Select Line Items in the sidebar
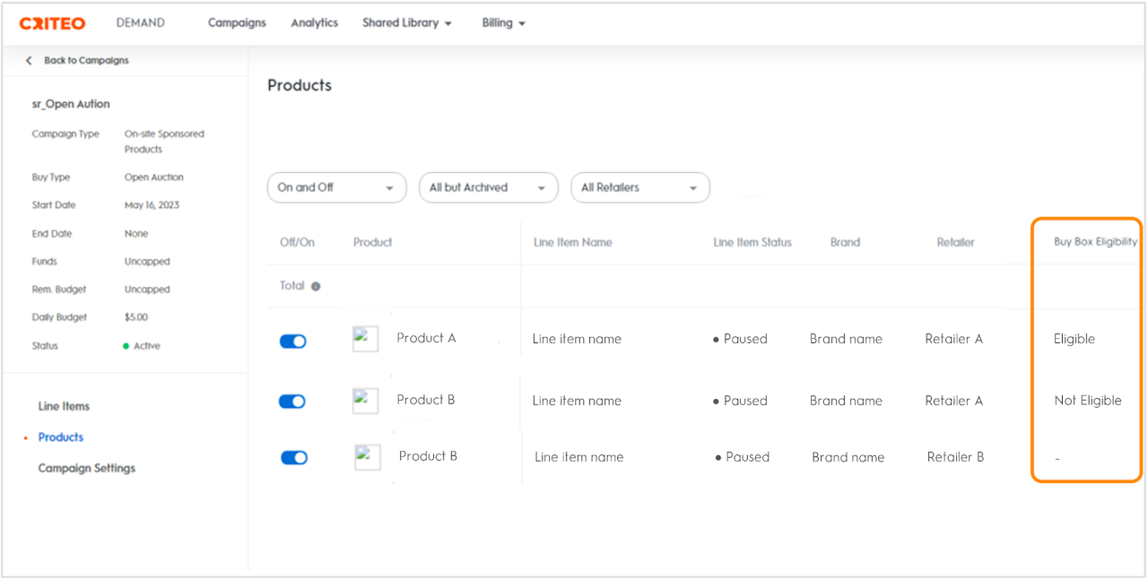 click(64, 406)
